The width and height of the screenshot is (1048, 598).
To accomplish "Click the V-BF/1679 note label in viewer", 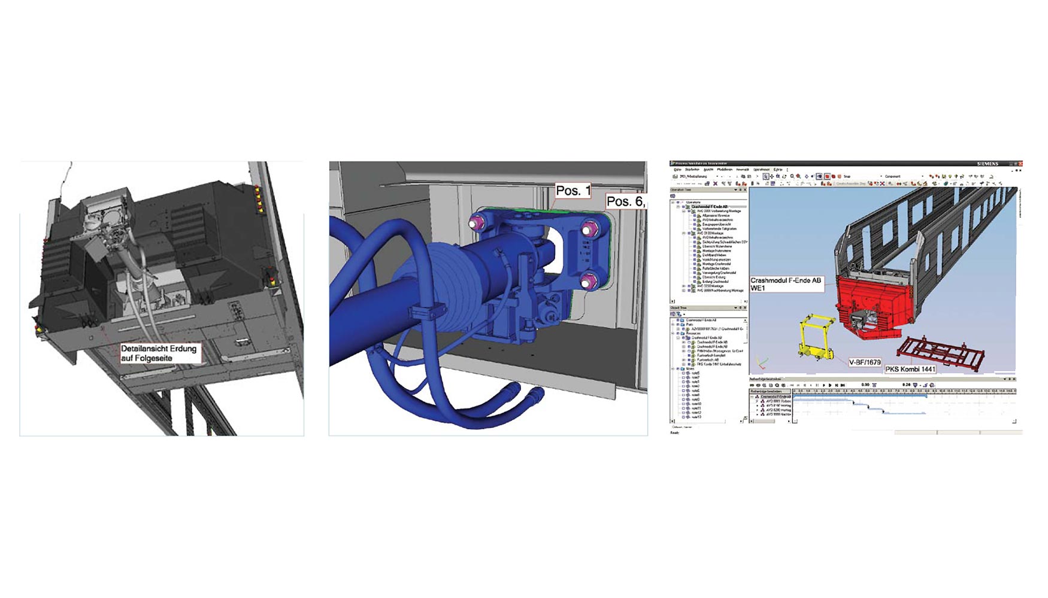I will click(865, 362).
